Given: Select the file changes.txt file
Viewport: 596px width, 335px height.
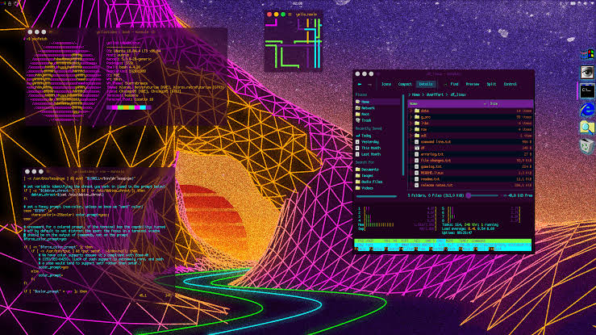Looking at the screenshot, I should point(432,161).
